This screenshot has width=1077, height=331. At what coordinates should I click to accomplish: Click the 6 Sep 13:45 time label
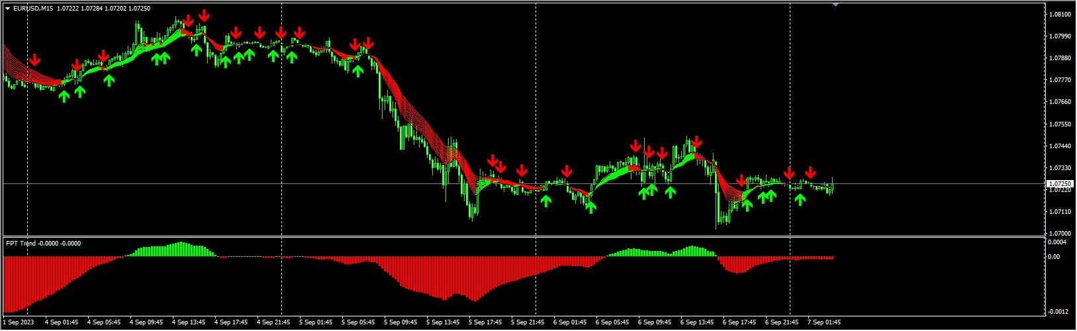[x=698, y=323]
